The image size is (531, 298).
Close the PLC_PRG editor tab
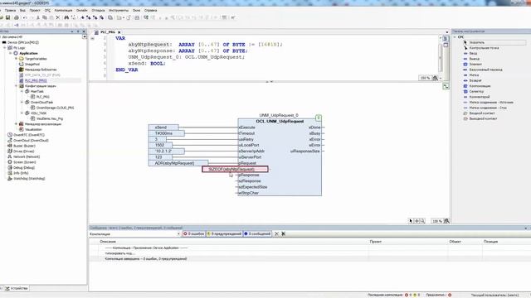119,32
